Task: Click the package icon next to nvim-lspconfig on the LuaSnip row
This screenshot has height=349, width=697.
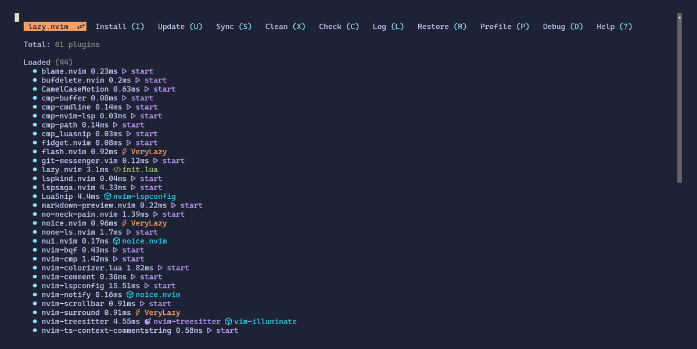Action: coord(107,197)
